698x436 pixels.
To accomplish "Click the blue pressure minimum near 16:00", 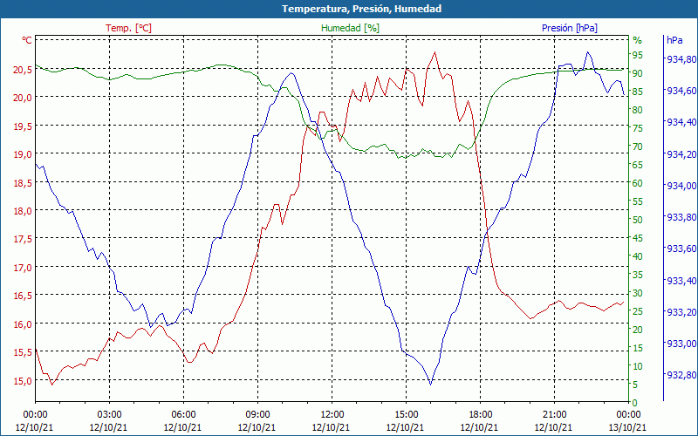I will pyautogui.click(x=430, y=384).
